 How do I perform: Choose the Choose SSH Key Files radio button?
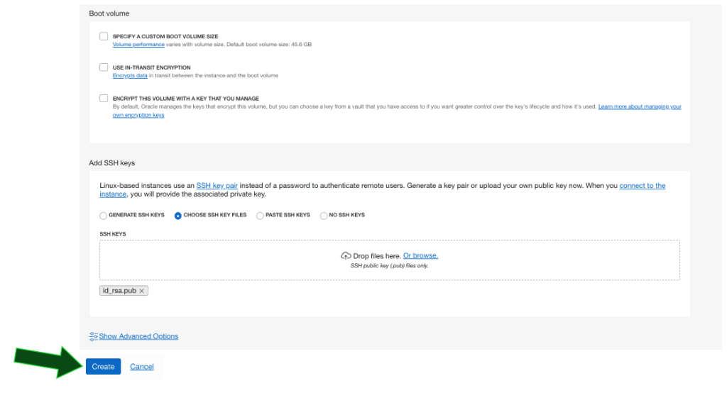coord(178,215)
